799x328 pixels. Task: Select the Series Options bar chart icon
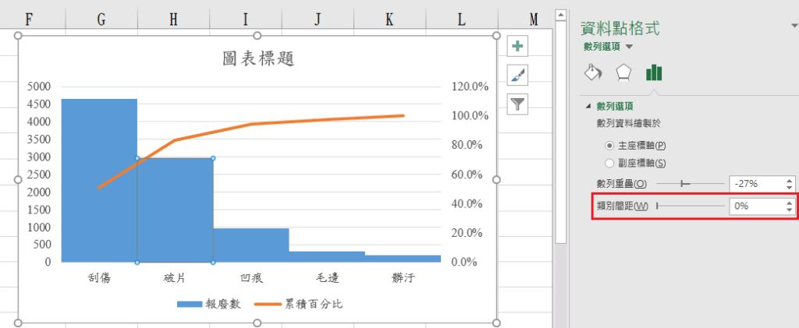(x=654, y=72)
